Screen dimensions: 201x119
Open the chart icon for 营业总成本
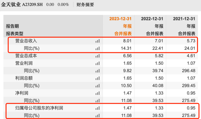[97, 56]
